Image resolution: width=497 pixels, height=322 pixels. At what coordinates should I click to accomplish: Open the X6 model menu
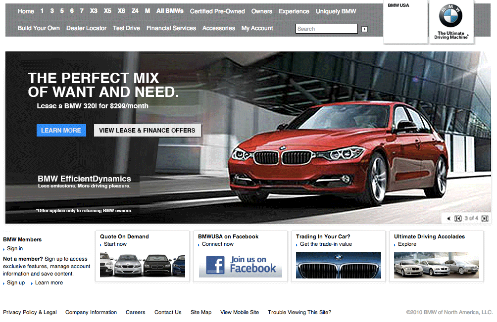pos(121,11)
